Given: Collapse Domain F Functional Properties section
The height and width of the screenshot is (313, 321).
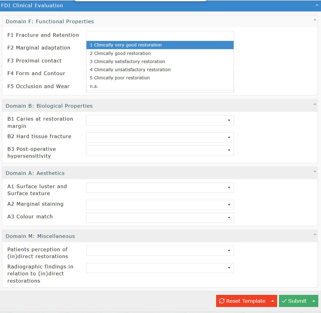Looking at the screenshot, I should (315, 20).
